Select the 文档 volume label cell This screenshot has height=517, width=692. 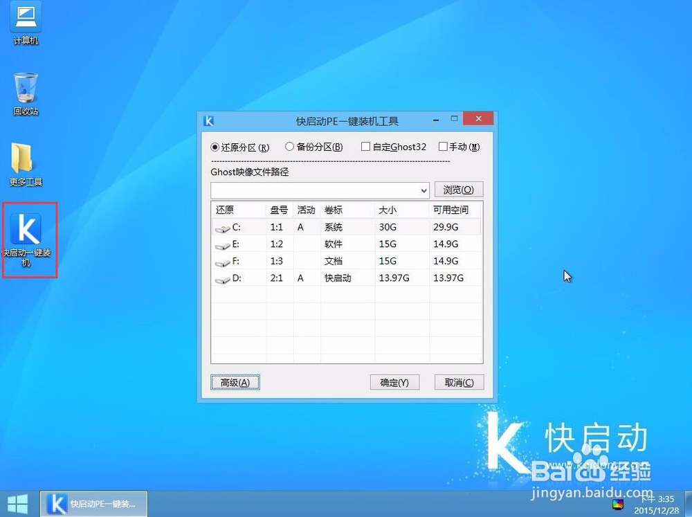pos(334,261)
